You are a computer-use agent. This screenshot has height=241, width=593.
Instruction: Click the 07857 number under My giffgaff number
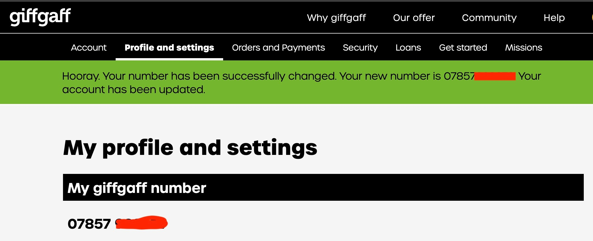(89, 224)
